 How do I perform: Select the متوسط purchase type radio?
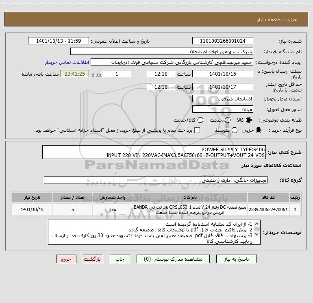click(x=235, y=130)
